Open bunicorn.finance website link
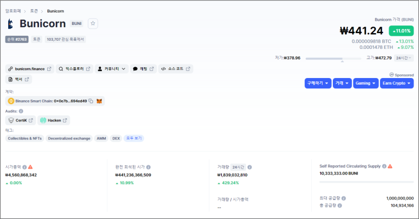419x219 pixels. click(x=30, y=69)
